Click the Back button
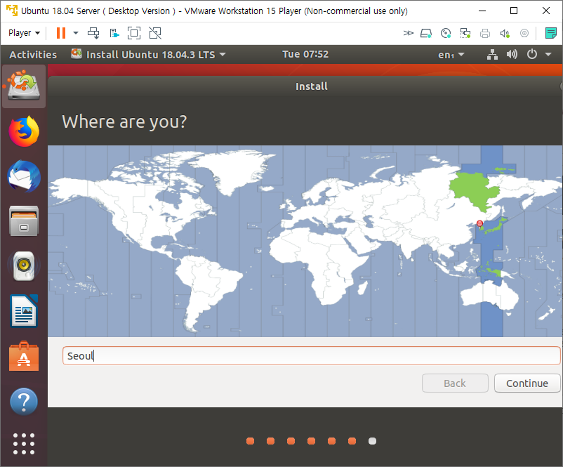The height and width of the screenshot is (467, 563). point(455,383)
